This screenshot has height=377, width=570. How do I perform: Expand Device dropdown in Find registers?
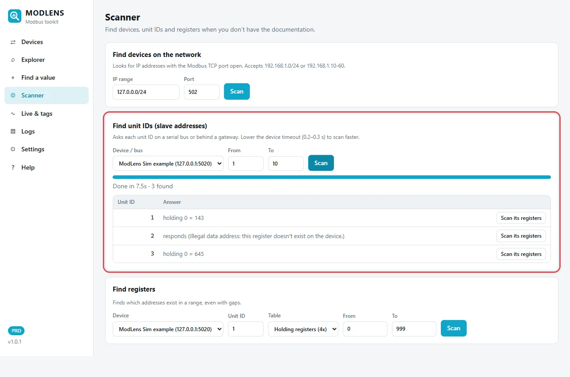pos(168,329)
